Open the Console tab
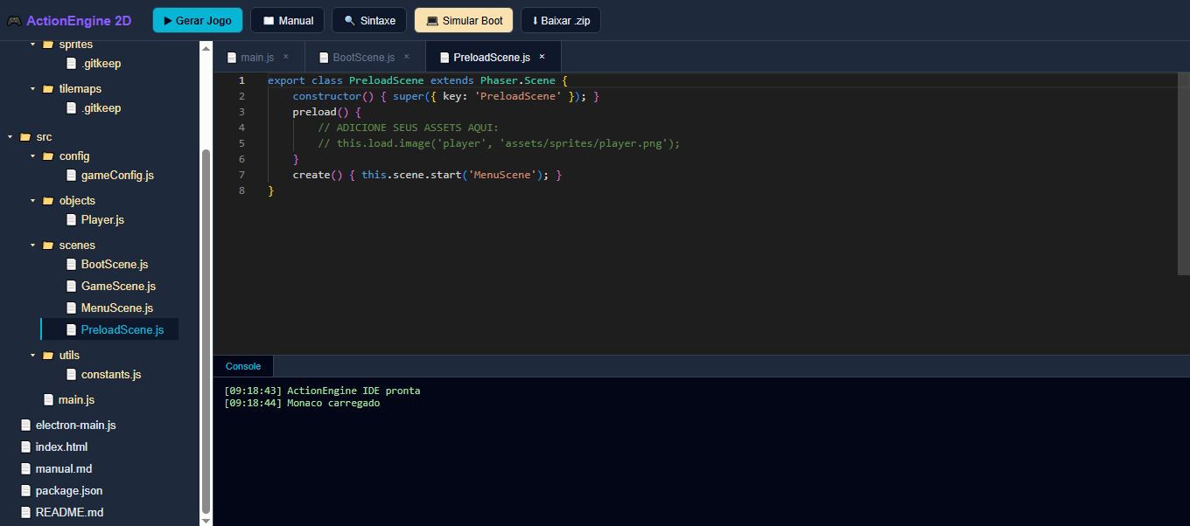Screen dimensions: 1190x526 (243, 366)
